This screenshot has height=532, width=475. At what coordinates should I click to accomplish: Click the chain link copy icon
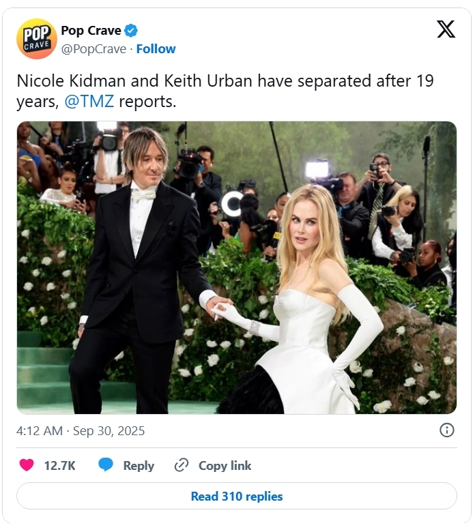(182, 465)
